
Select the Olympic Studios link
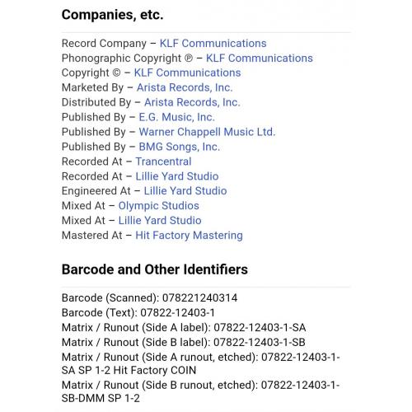point(159,206)
